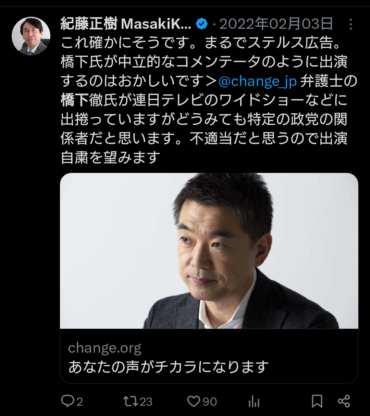Viewport: 370px width, 416px height.
Task: Open the link card photo of the man
Action: (x=209, y=251)
